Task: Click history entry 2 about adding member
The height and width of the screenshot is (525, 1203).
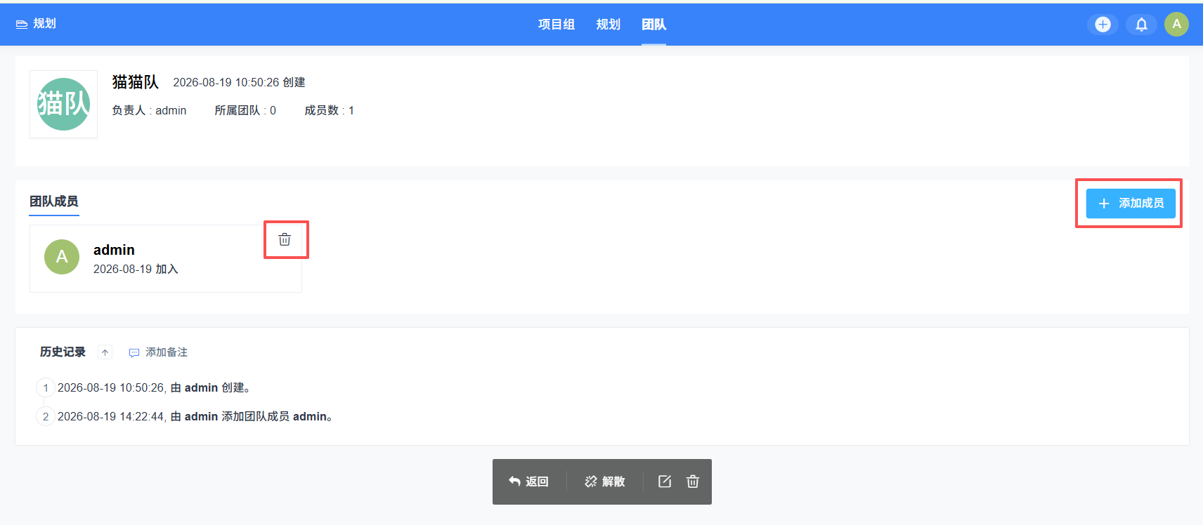Action: 195,416
